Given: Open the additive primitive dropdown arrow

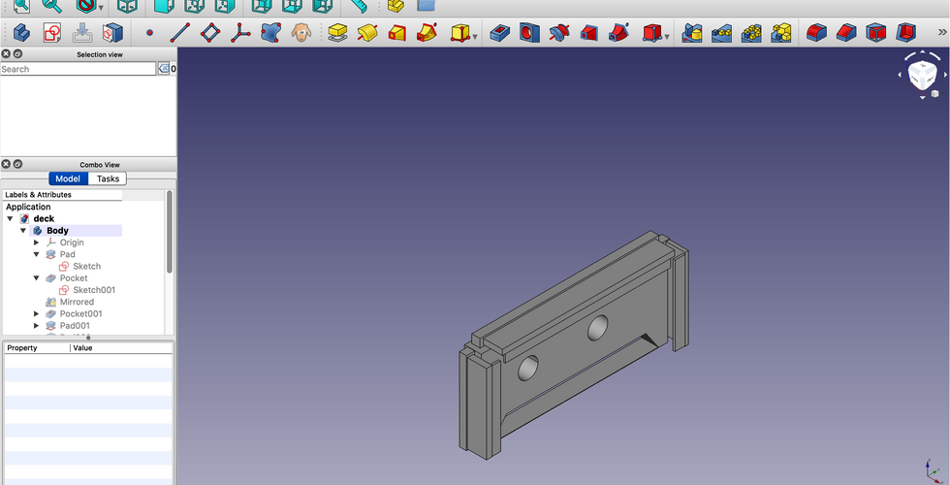Looking at the screenshot, I should (x=474, y=37).
